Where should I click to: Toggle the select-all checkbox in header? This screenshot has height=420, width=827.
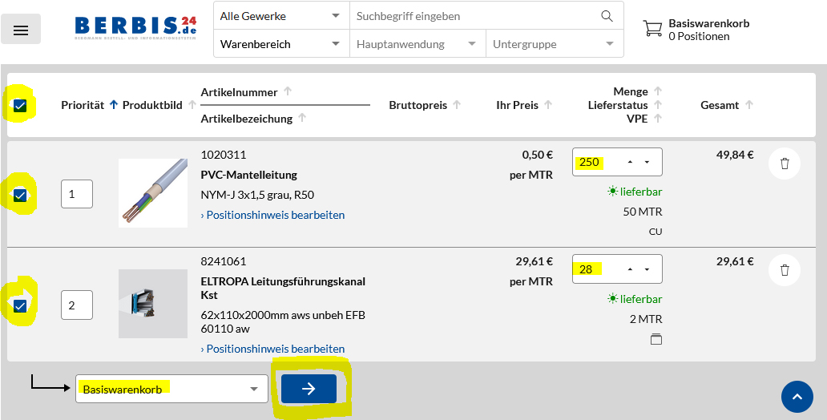coord(20,106)
